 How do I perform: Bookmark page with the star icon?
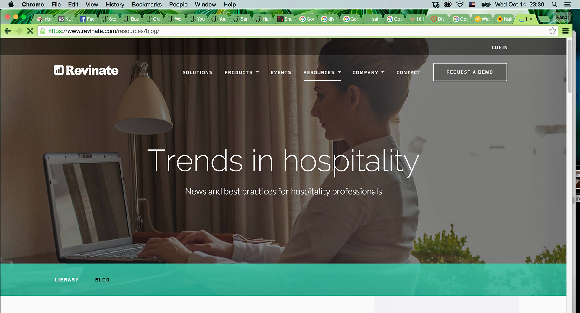(x=553, y=31)
